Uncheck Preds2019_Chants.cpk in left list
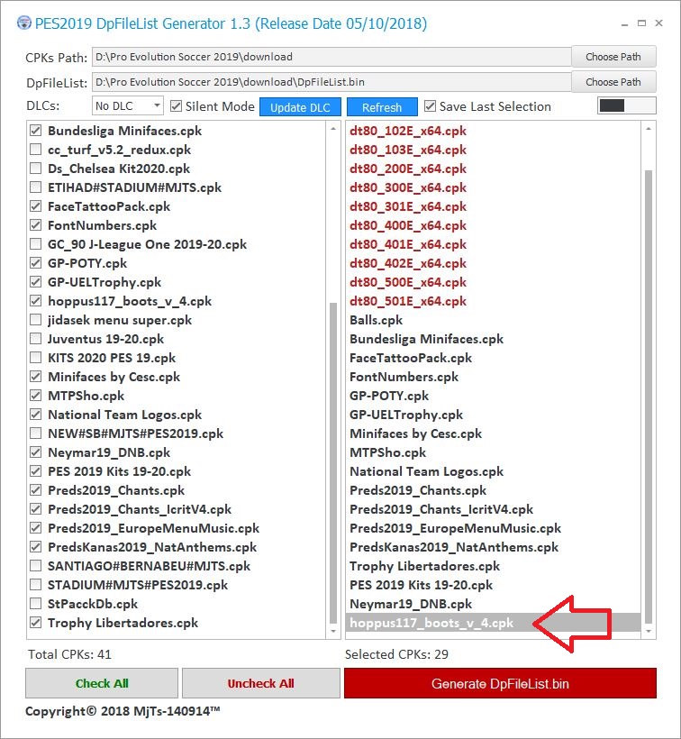Viewport: 681px width, 739px height. pos(35,490)
